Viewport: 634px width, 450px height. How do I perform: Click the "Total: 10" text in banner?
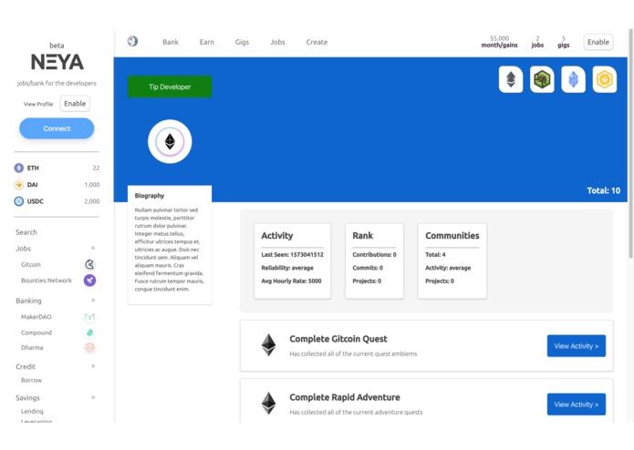pyautogui.click(x=603, y=190)
